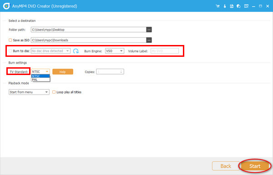Enable Loop play all titles
This screenshot has height=175, width=273.
click(54, 92)
